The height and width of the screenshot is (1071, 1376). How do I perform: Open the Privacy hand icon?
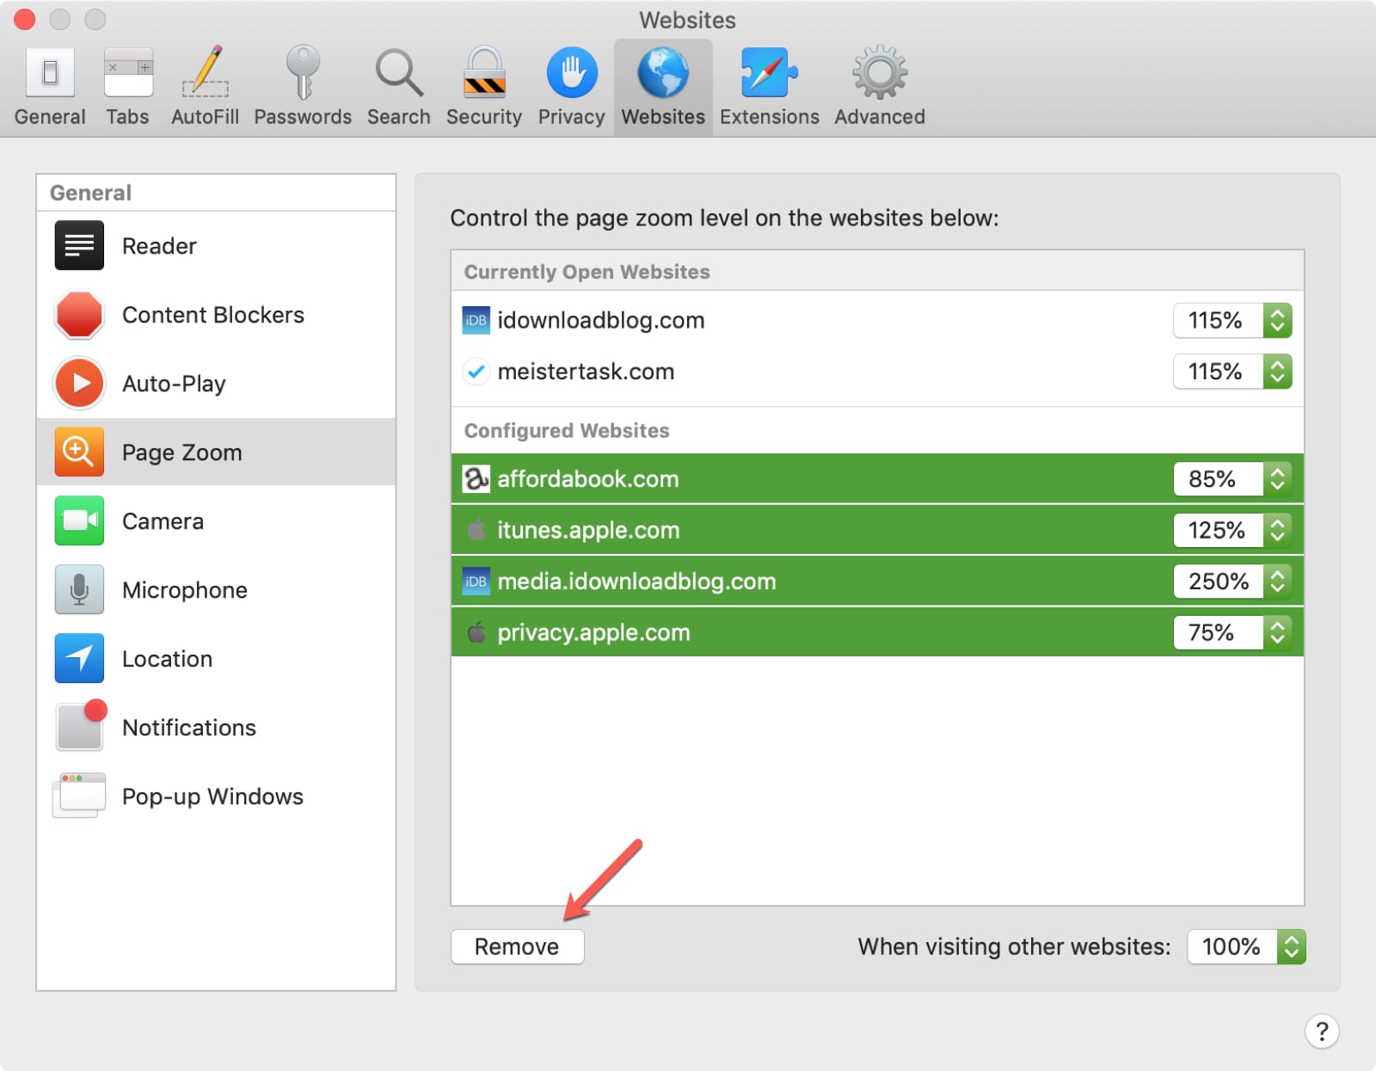coord(572,72)
